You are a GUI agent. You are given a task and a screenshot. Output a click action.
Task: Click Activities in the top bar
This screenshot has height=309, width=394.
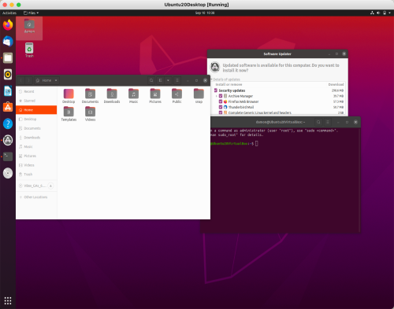[x=9, y=13]
